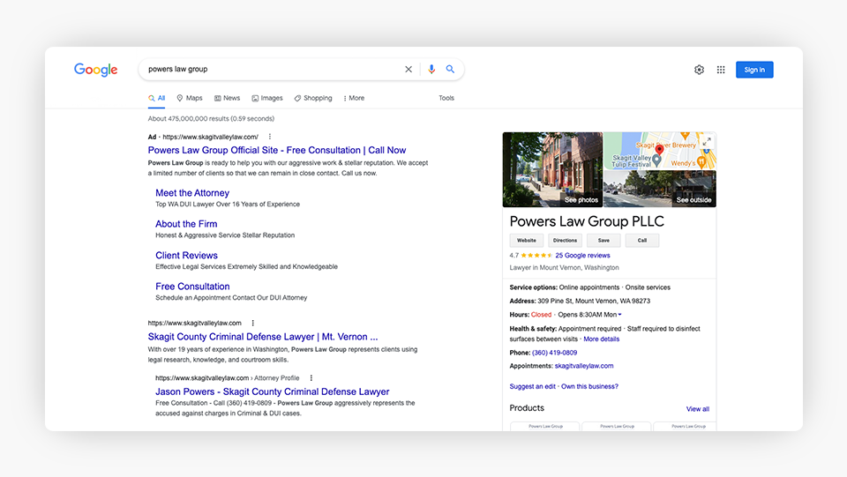Start voice search with microphone icon
Screen dimensions: 847x477
pos(431,70)
